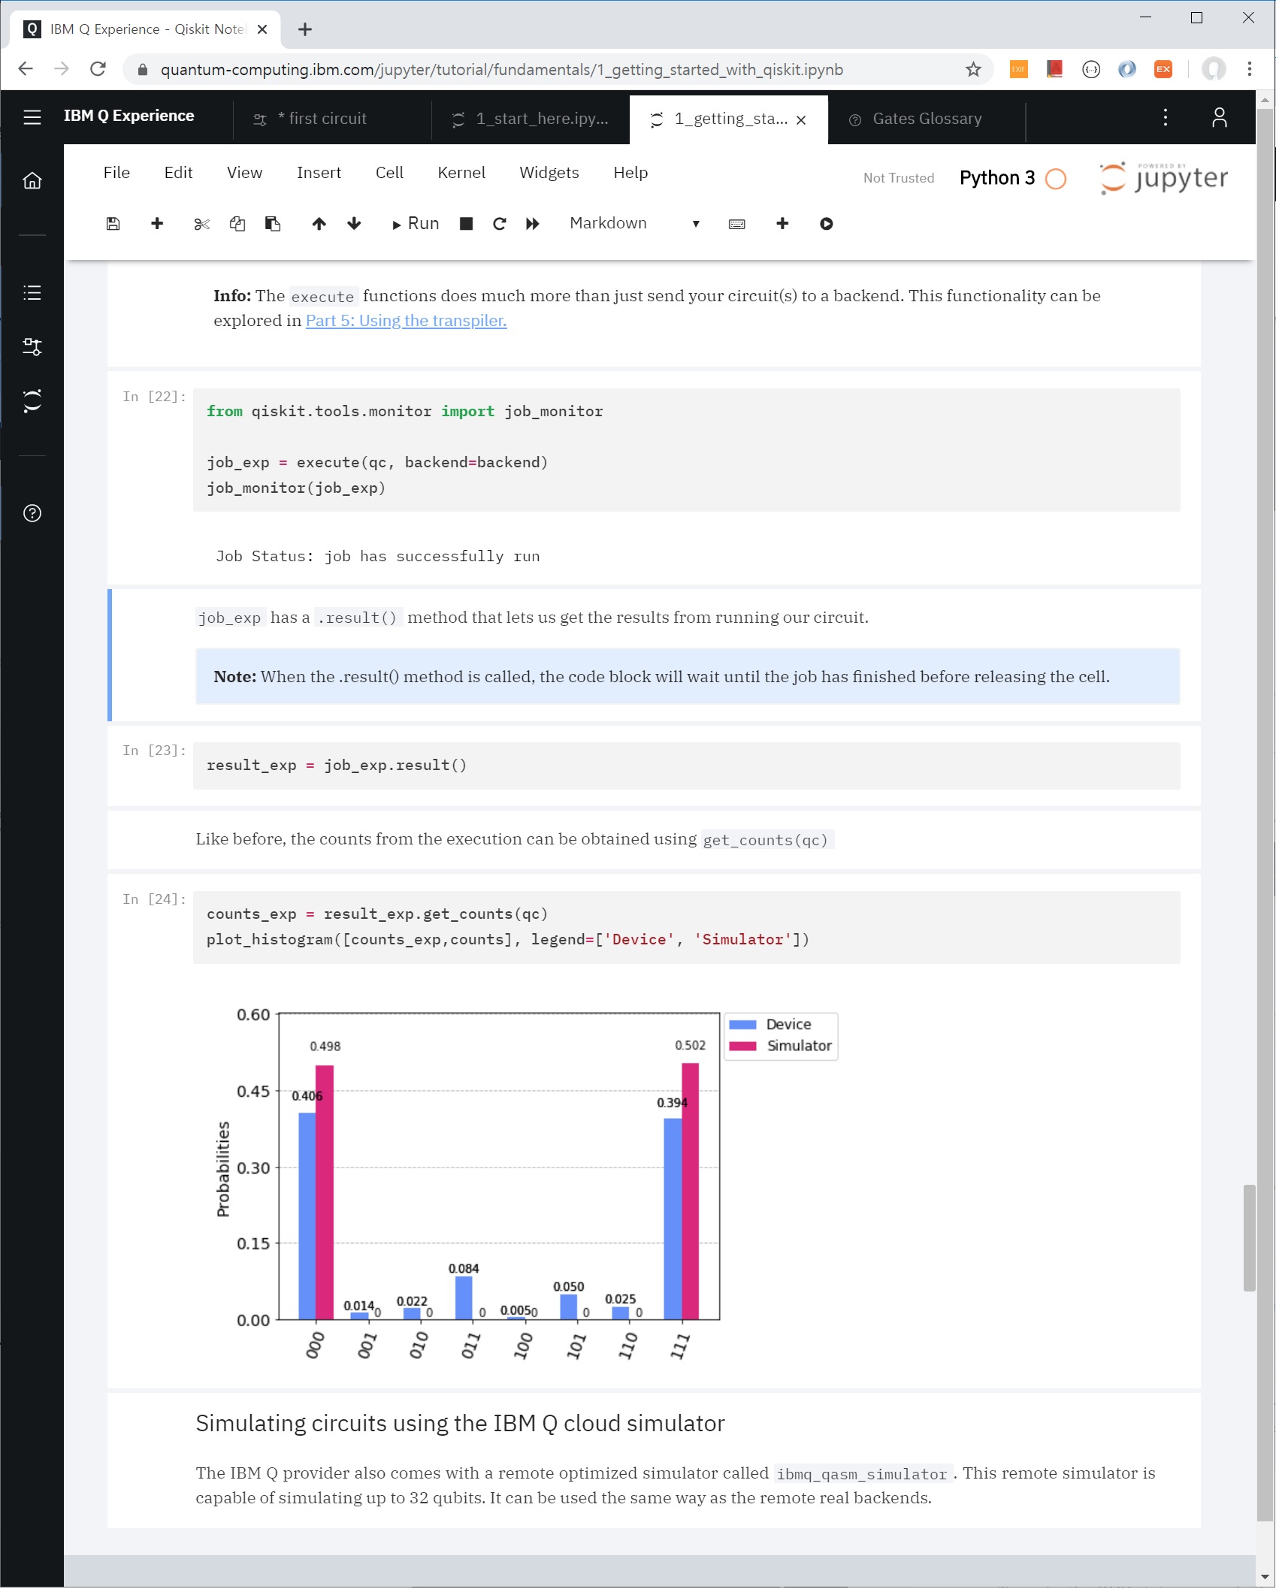Open the help question mark icon

pos(32,514)
